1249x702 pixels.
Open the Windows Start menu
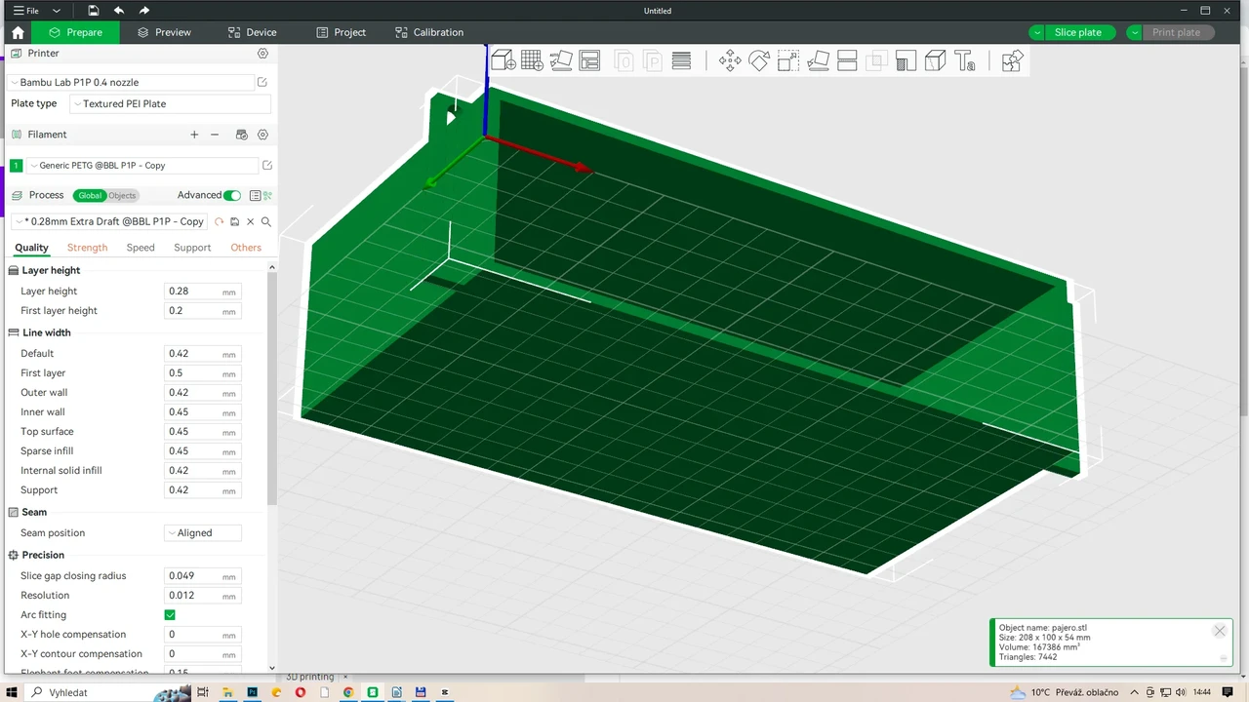(x=12, y=692)
